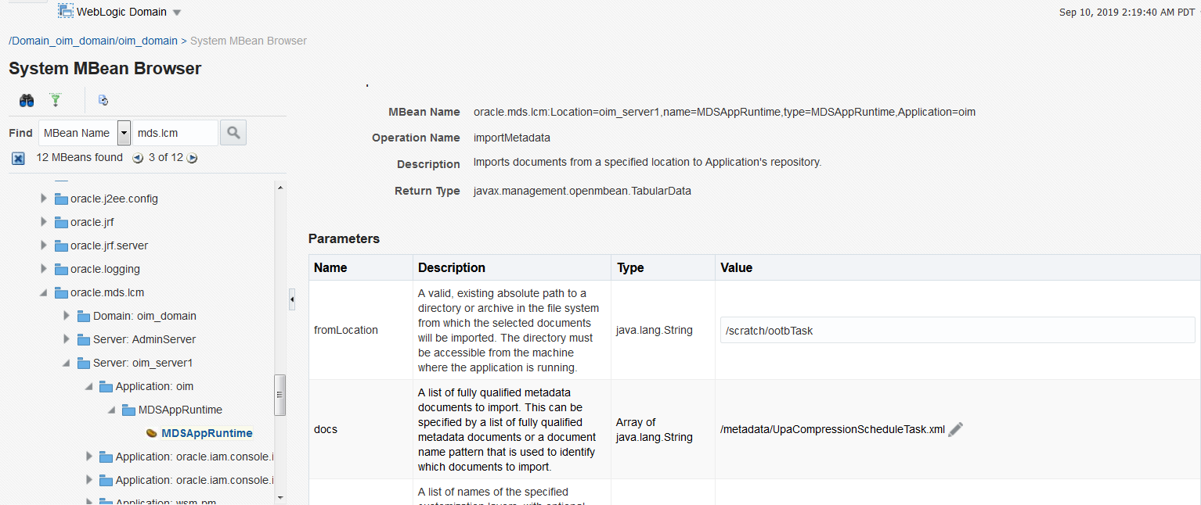Go to previous found MBean arrow
Screen dimensions: 1201x505
138,158
